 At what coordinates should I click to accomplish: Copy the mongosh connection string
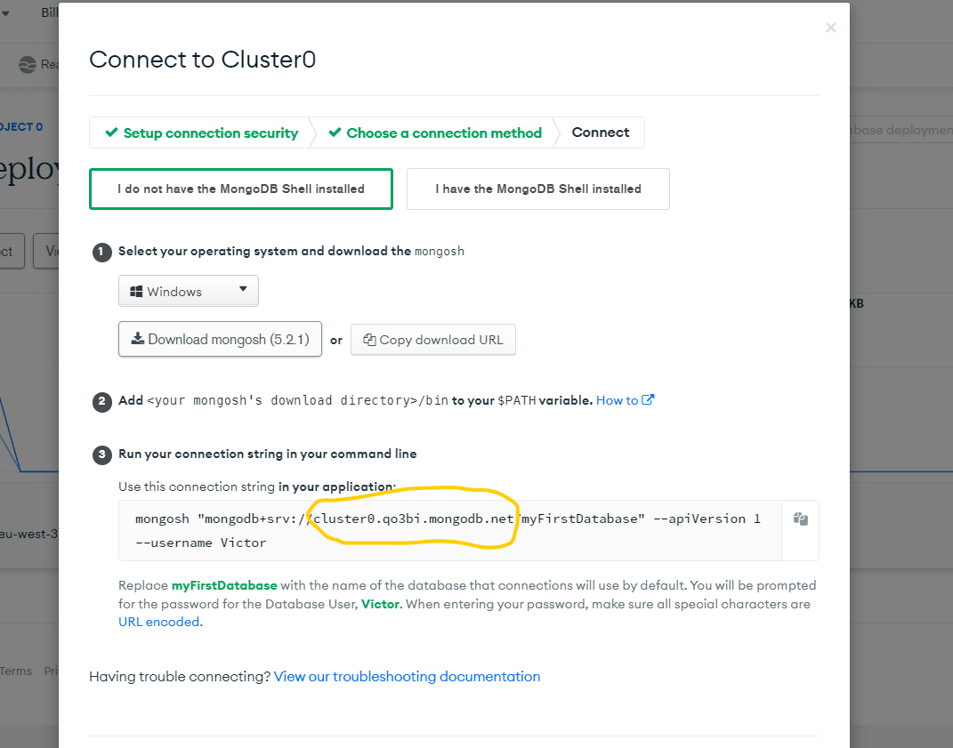point(800,519)
